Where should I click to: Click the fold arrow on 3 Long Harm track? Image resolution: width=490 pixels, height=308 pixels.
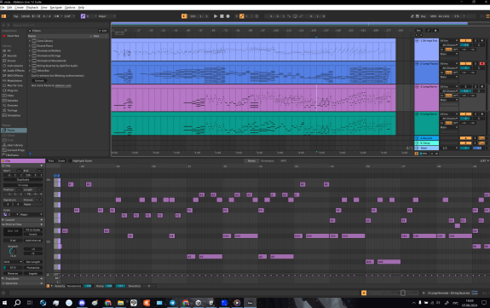417,86
